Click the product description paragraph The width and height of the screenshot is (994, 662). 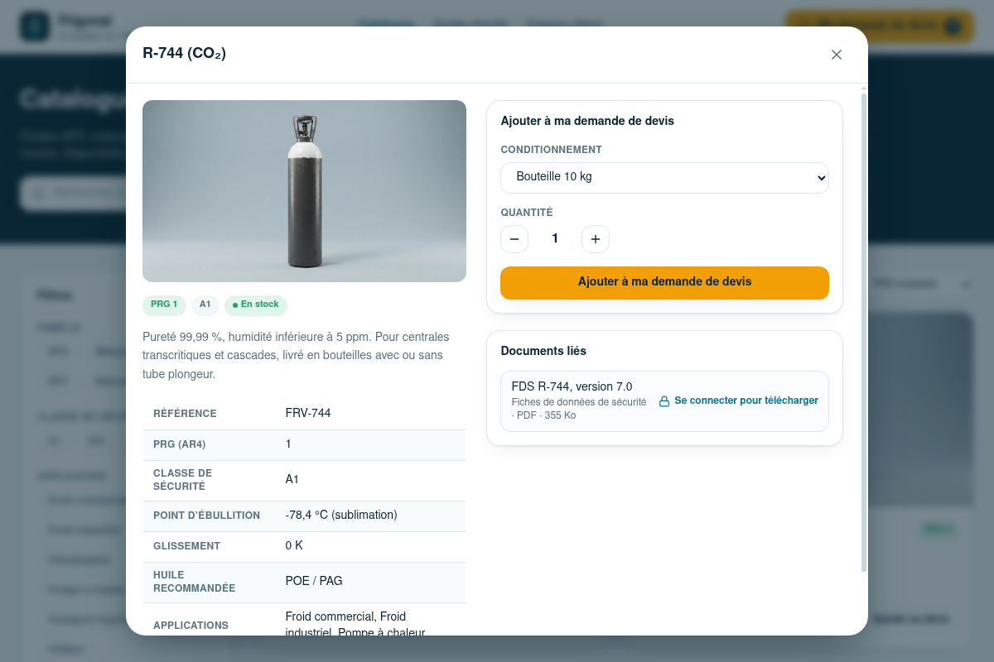304,356
